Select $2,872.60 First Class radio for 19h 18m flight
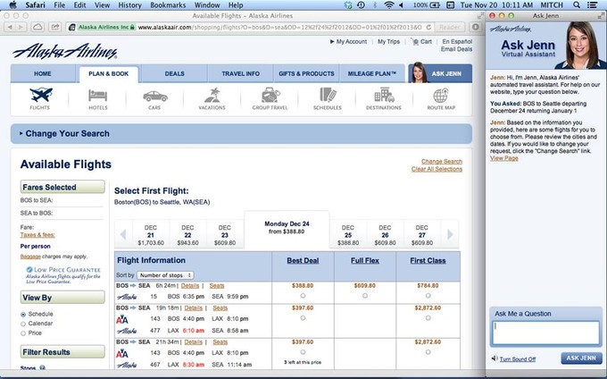This screenshot has height=379, width=607. click(428, 318)
